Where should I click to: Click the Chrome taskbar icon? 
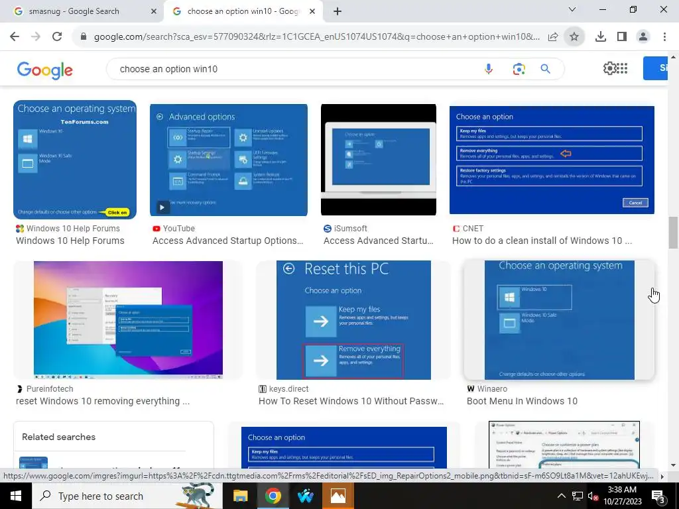click(273, 496)
